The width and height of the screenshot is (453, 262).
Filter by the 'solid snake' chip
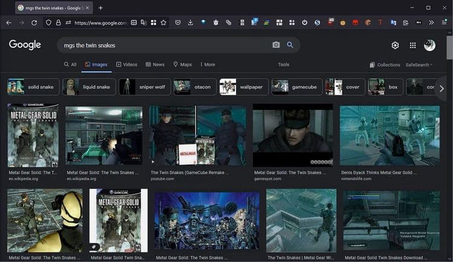[x=33, y=87]
